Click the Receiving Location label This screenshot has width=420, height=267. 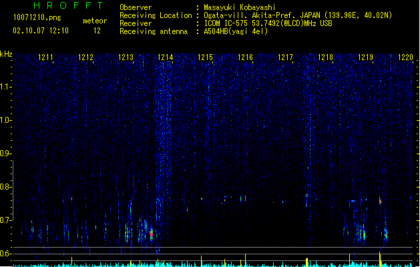pos(156,15)
